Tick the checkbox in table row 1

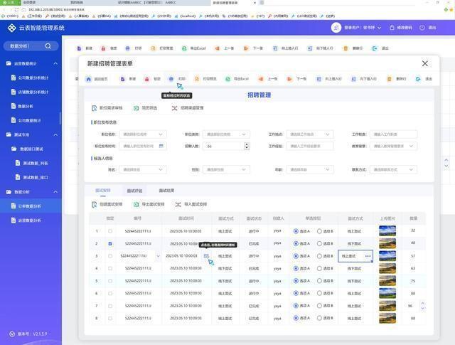[x=110, y=231]
